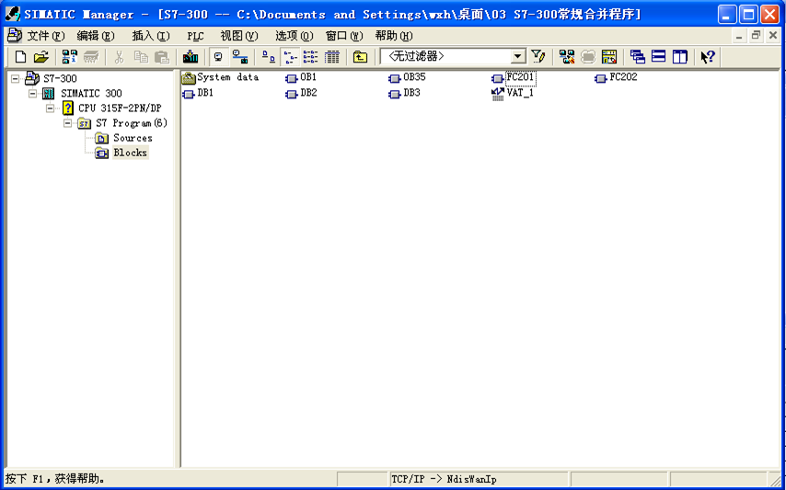Open the 编辑(E) menu
This screenshot has height=490, width=786.
(x=96, y=36)
